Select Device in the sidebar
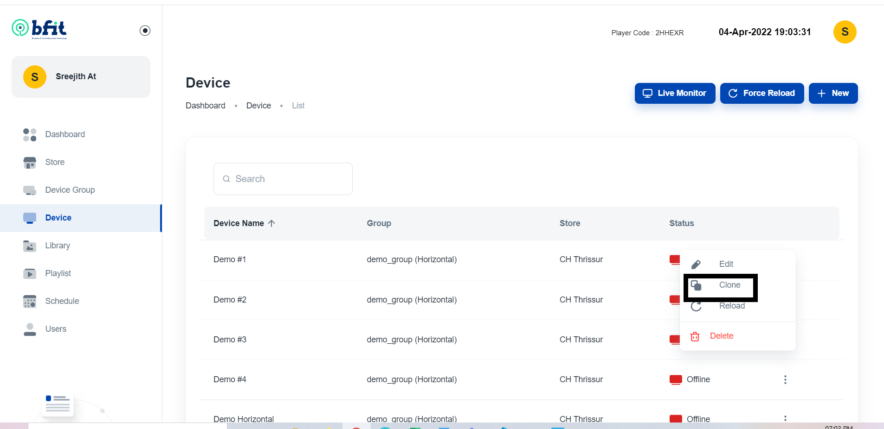 [x=81, y=218]
